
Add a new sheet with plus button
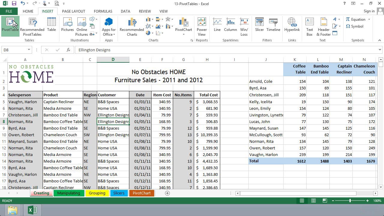(167, 193)
